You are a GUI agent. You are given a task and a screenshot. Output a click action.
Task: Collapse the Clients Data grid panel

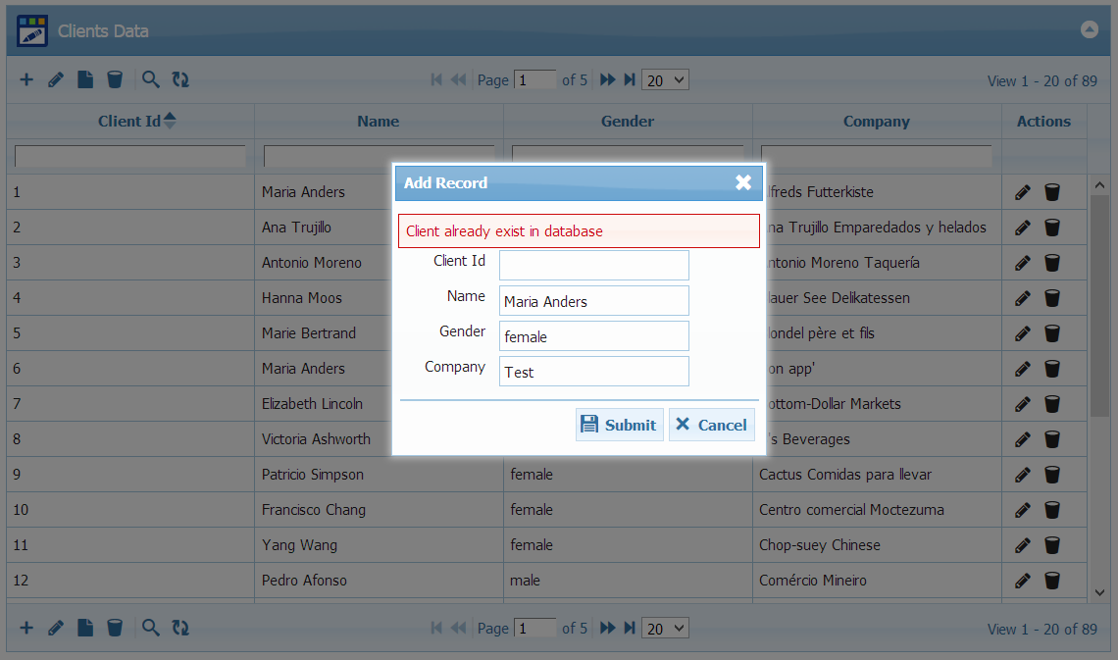tap(1090, 29)
